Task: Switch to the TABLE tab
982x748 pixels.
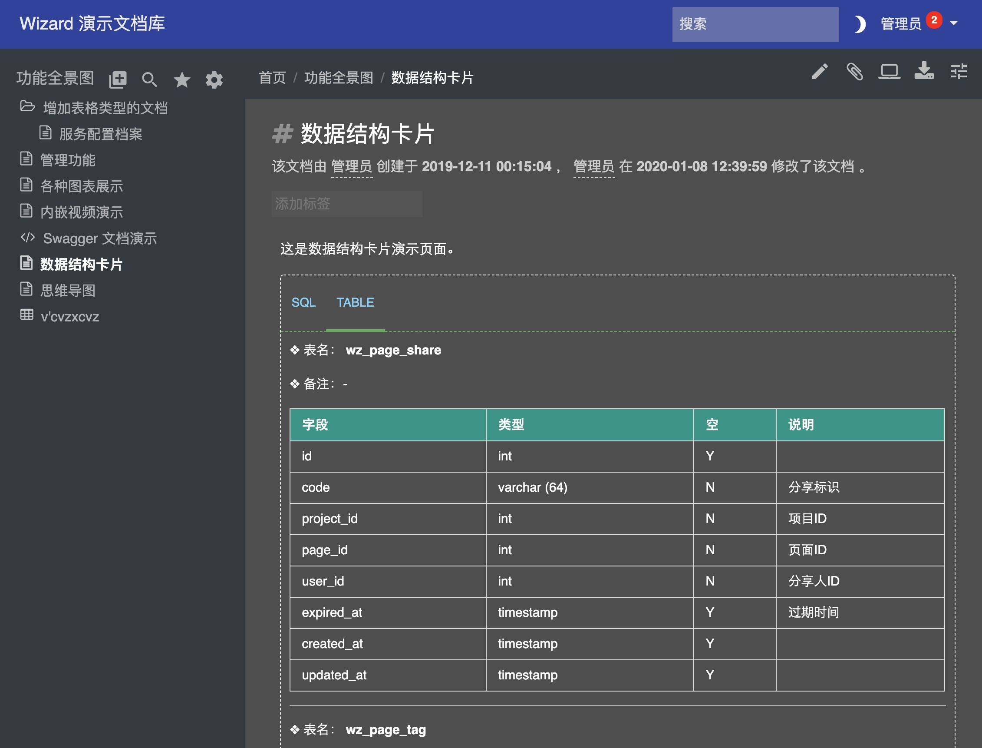Action: click(x=355, y=303)
